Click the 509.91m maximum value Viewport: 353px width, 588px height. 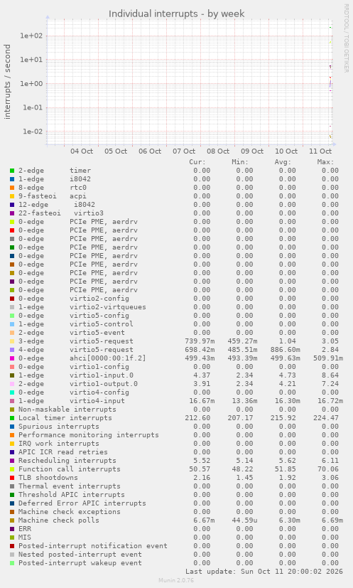[x=328, y=358]
